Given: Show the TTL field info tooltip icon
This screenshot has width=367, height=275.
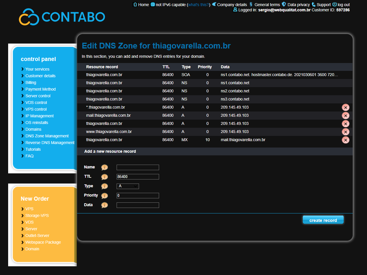Looking at the screenshot, I should (x=104, y=177).
